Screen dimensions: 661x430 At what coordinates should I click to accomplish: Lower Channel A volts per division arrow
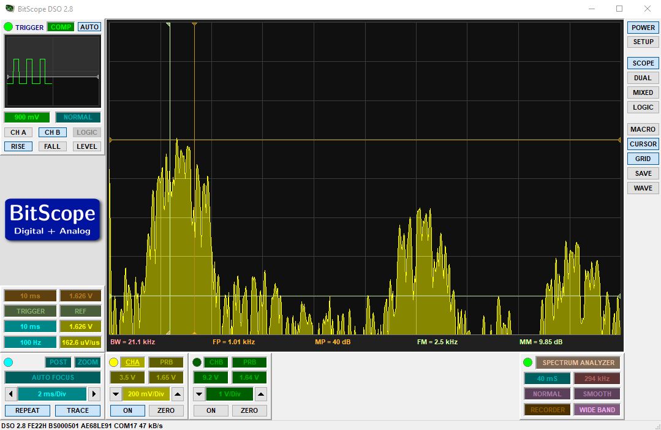pos(116,394)
